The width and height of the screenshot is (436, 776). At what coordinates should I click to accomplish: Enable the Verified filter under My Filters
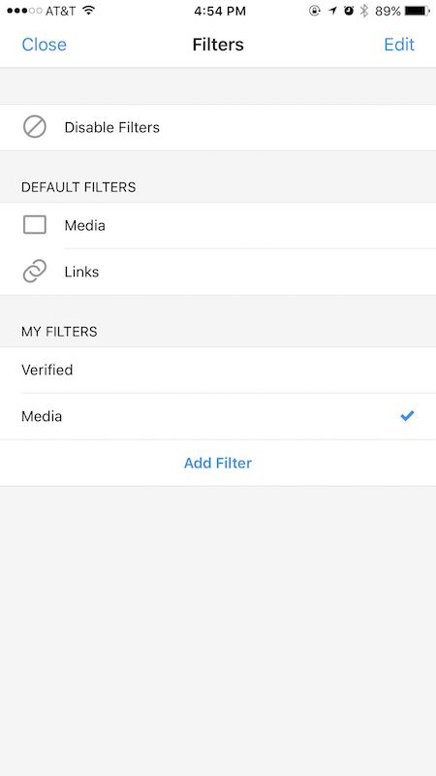tap(218, 370)
